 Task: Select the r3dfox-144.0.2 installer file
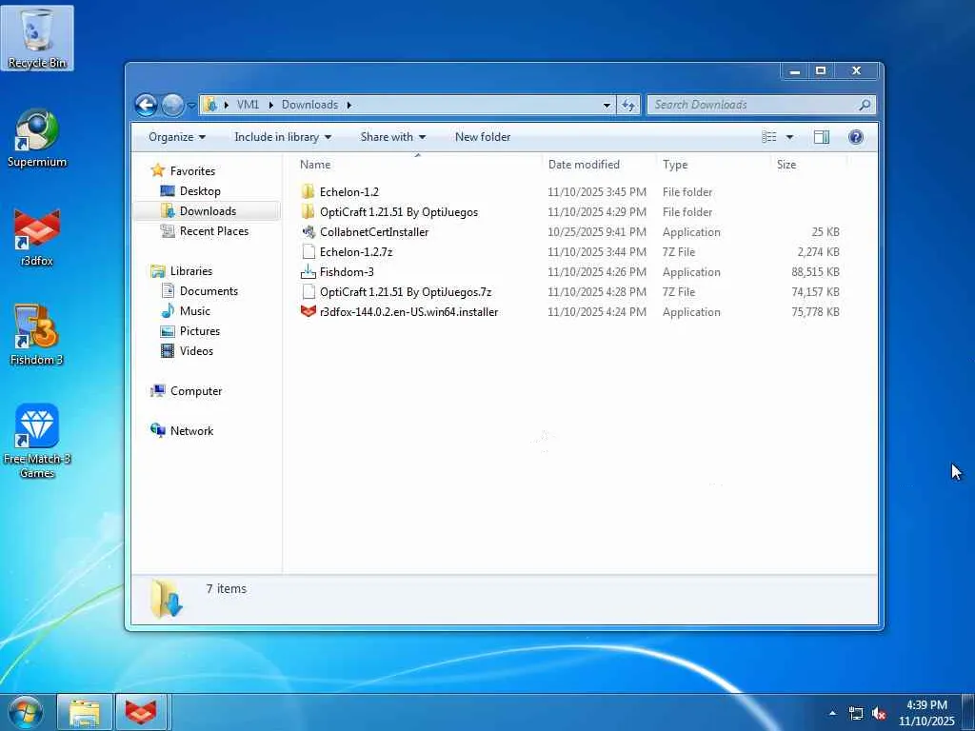[x=408, y=312]
